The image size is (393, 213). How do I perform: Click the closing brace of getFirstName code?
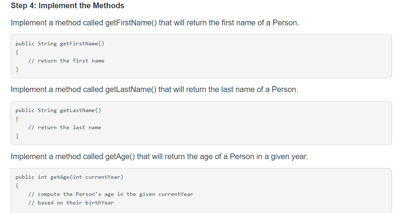coord(17,69)
